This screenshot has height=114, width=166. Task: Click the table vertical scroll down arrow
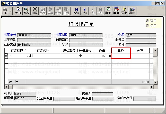point(155,82)
